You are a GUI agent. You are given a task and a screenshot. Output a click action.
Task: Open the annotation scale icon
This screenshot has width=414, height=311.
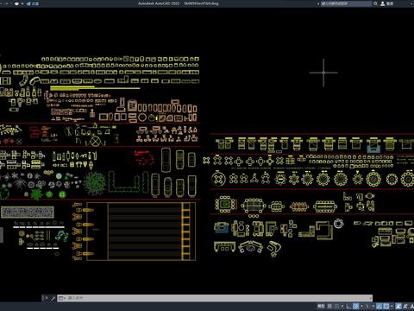click(411, 306)
